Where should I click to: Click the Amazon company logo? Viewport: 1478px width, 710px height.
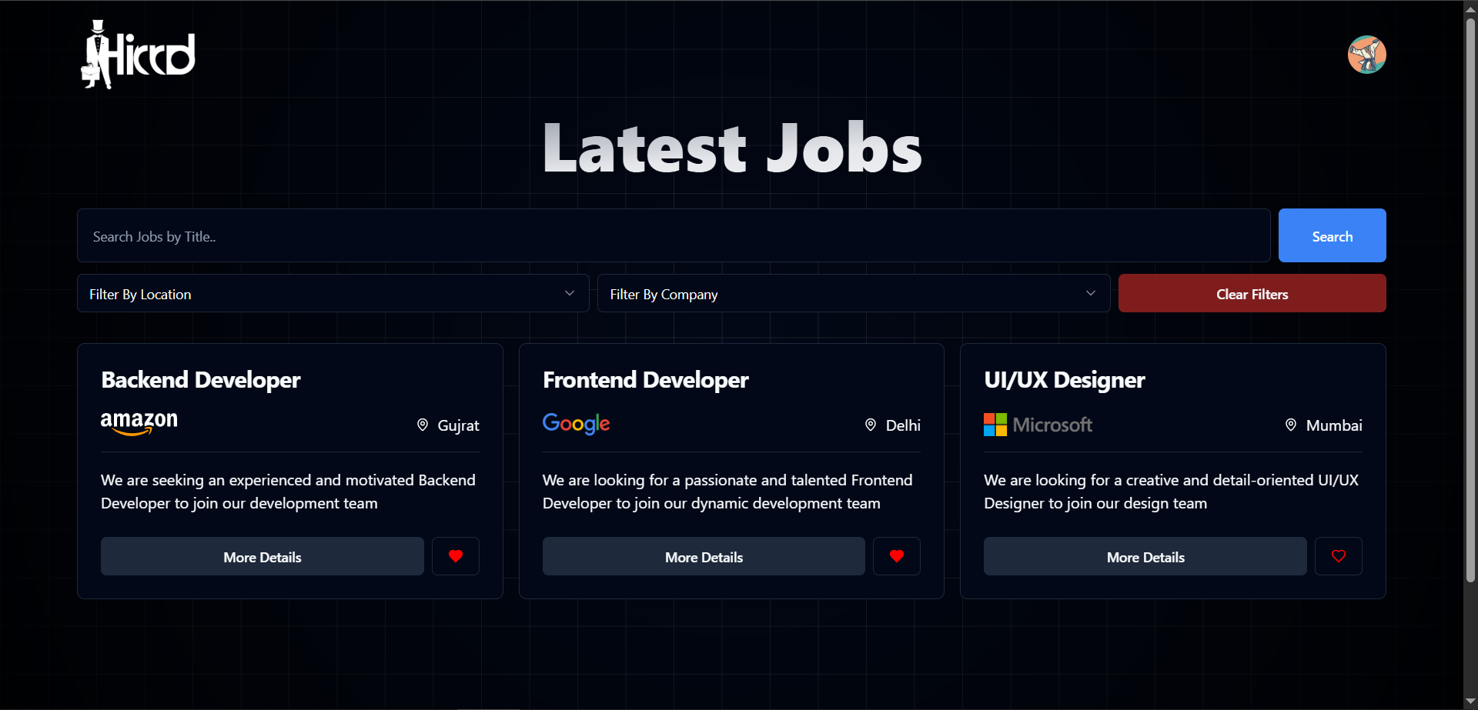tap(139, 423)
